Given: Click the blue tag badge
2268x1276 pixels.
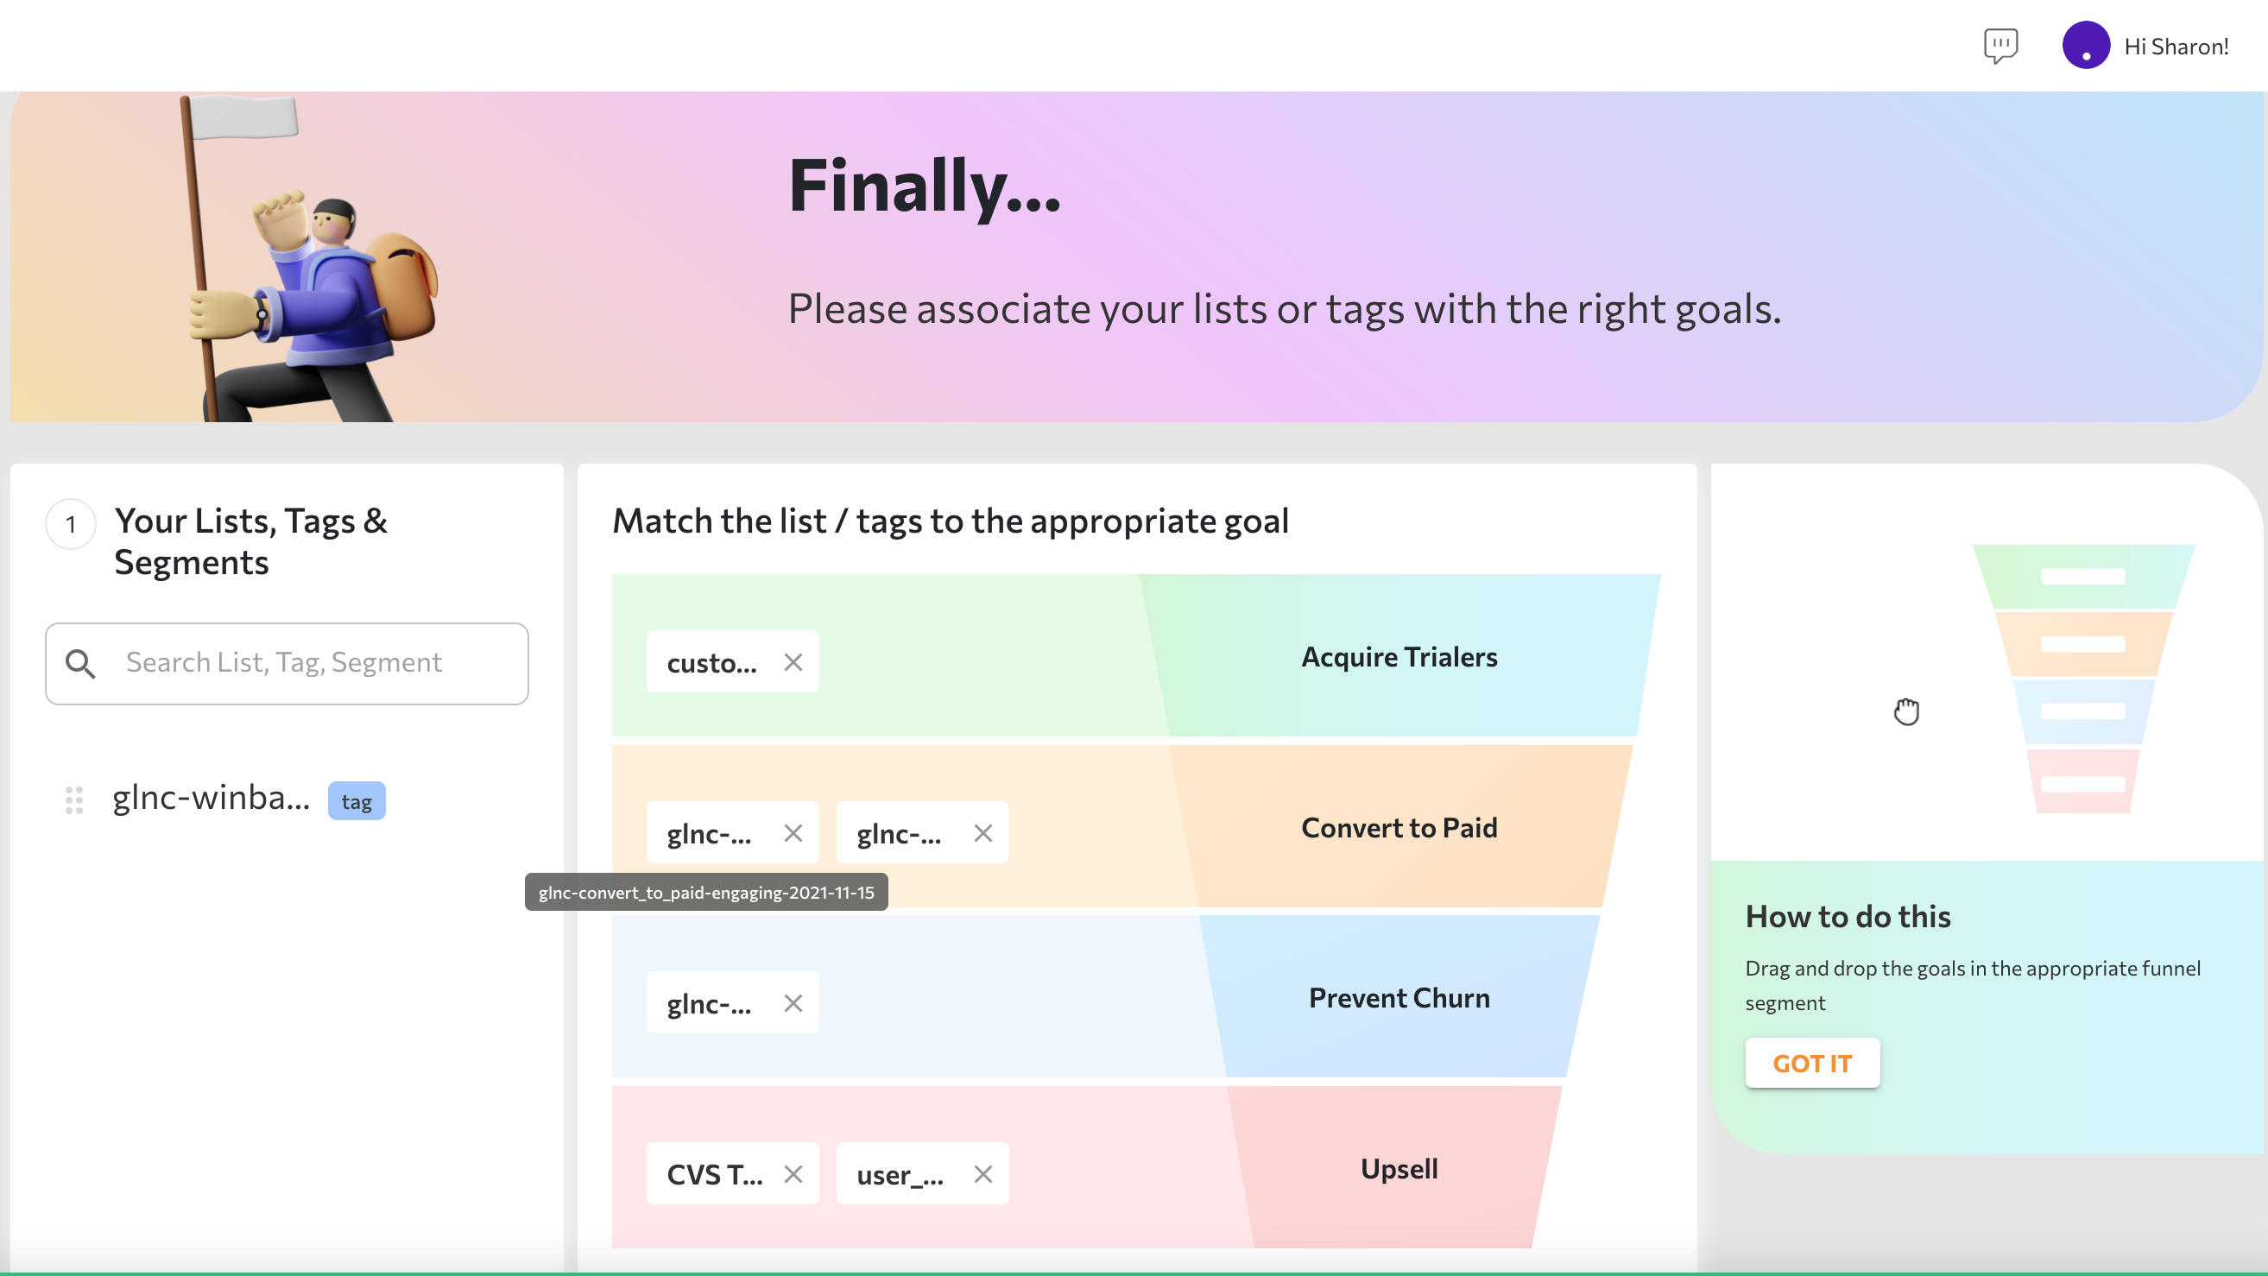Looking at the screenshot, I should pyautogui.click(x=357, y=800).
